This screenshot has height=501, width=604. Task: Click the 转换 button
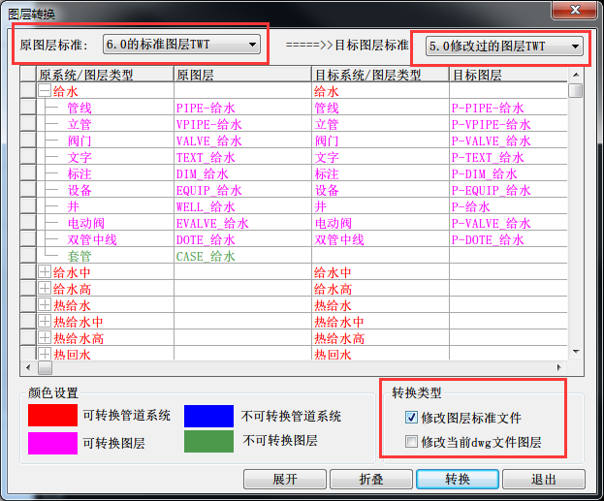pyautogui.click(x=458, y=479)
